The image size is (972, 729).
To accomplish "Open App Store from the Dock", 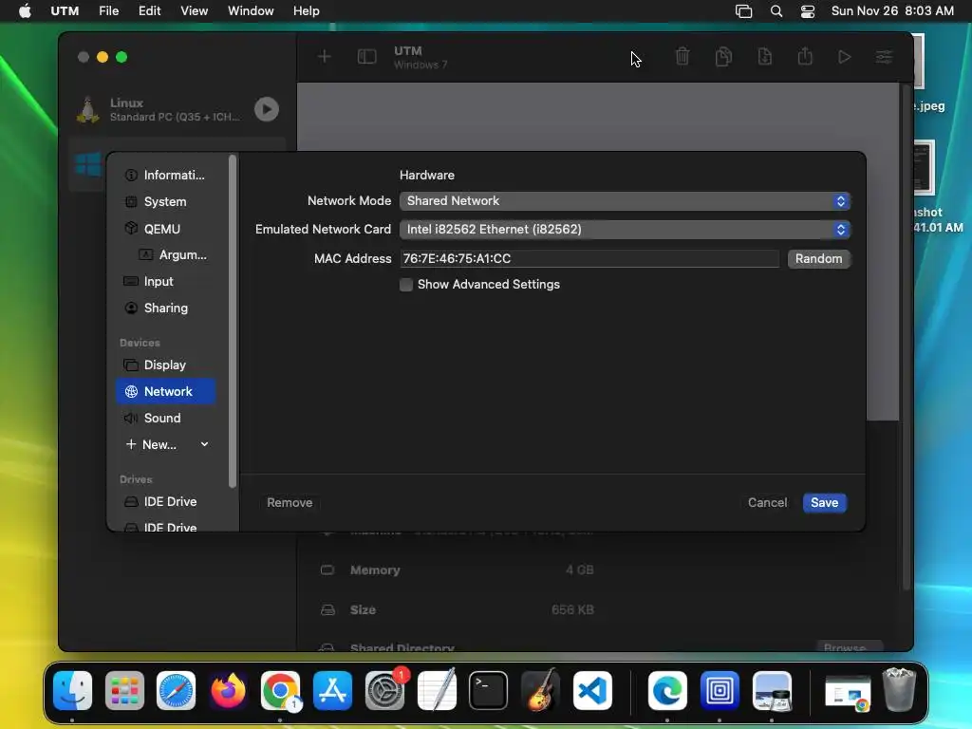I will pos(333,690).
